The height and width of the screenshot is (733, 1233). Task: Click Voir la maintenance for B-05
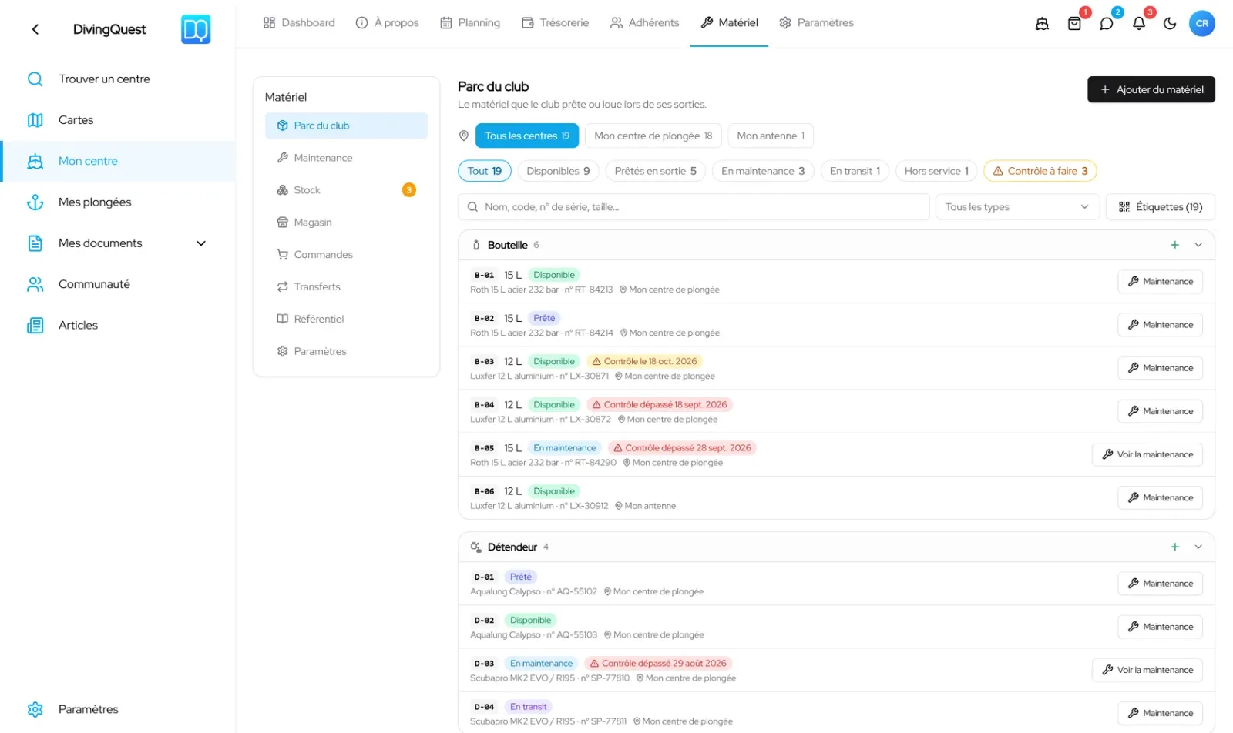coord(1147,454)
